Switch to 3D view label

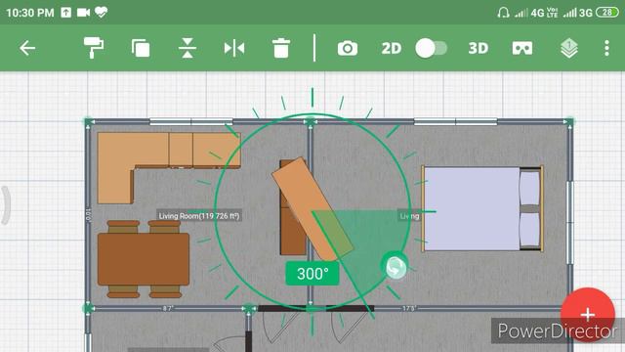[x=478, y=48]
